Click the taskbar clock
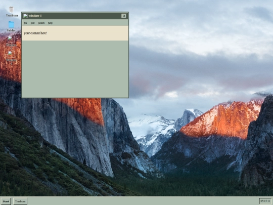The height and width of the screenshot is (205, 273). [265, 201]
